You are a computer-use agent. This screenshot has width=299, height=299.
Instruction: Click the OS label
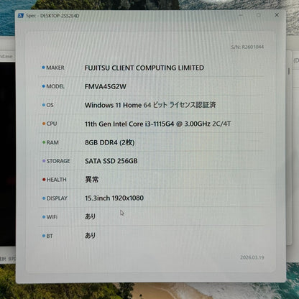(50, 105)
